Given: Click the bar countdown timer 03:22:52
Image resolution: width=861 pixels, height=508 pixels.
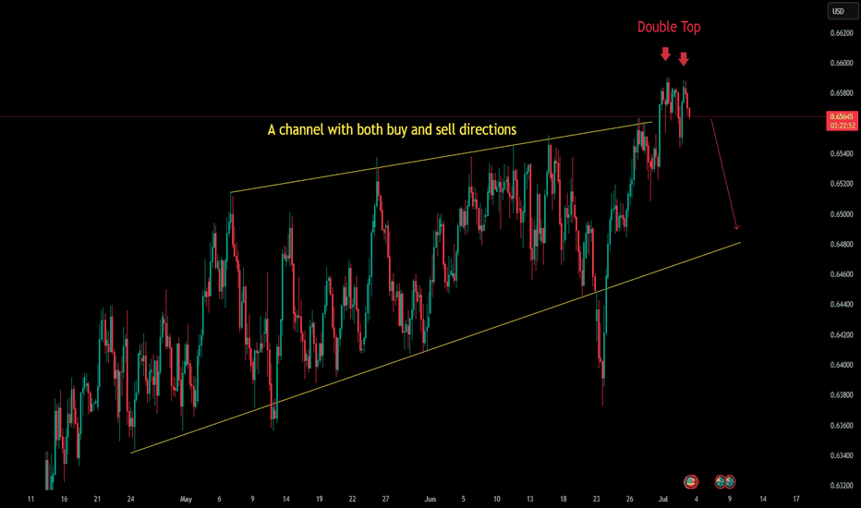Looking at the screenshot, I should (x=842, y=126).
